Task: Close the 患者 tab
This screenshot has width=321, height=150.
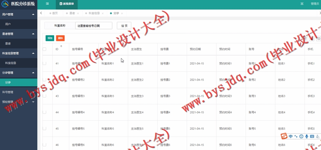Action: [x=78, y=13]
